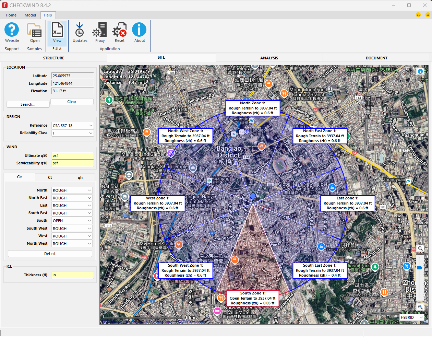The height and width of the screenshot is (337, 432).
Task: Switch to the Ct tab
Action: click(x=50, y=177)
